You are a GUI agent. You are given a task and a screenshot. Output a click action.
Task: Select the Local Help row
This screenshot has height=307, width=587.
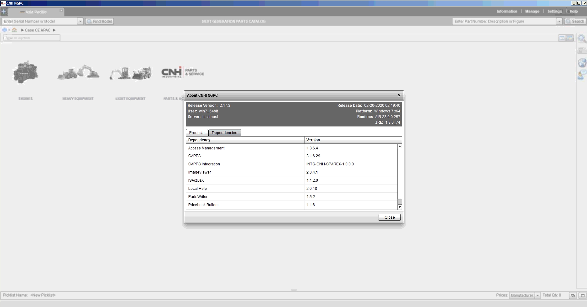291,189
